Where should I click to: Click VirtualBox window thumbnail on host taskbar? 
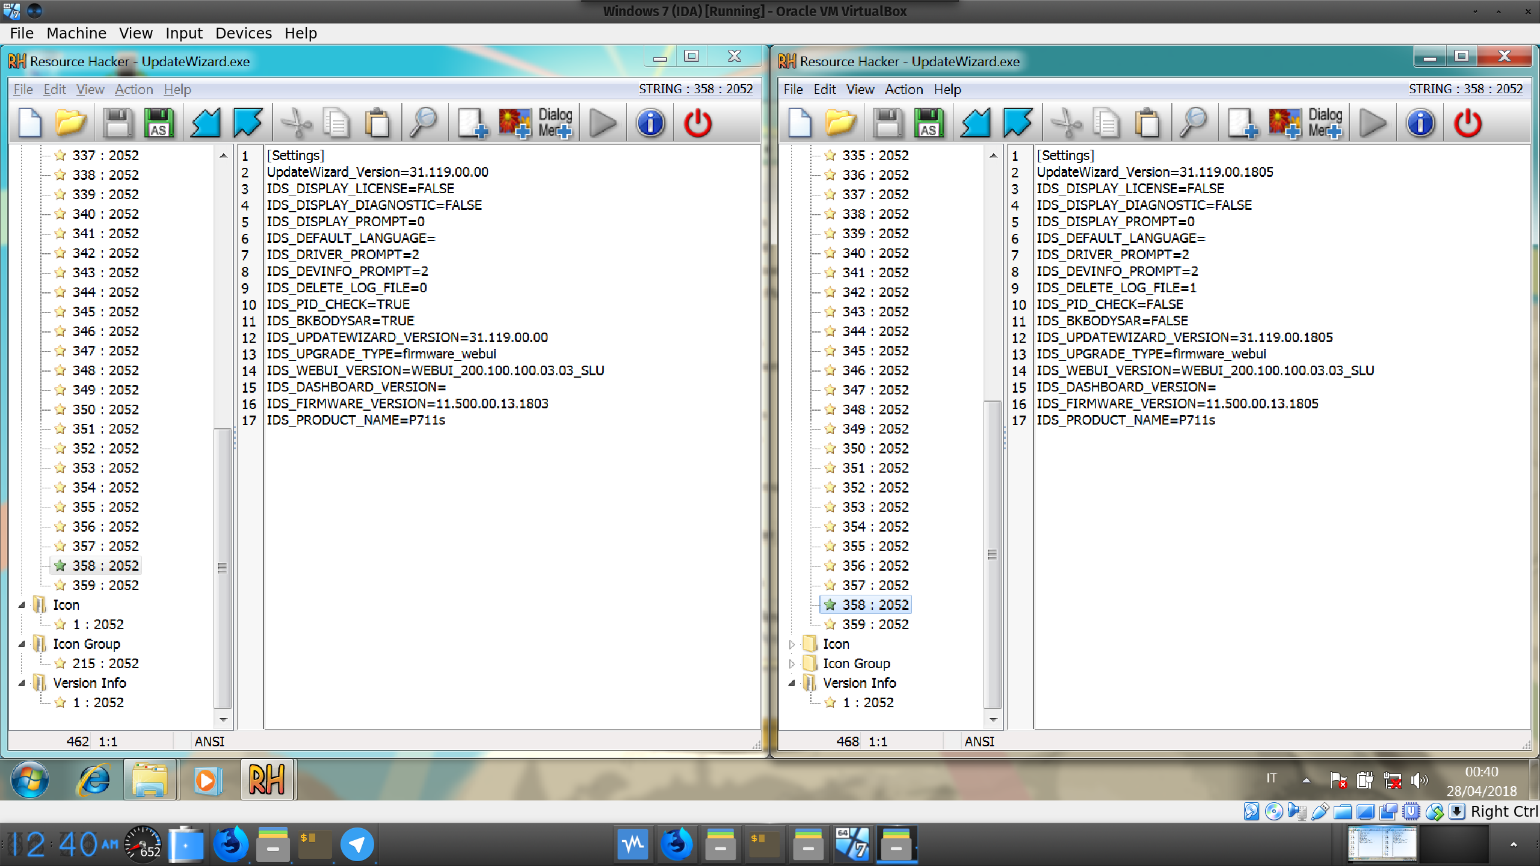point(1381,844)
